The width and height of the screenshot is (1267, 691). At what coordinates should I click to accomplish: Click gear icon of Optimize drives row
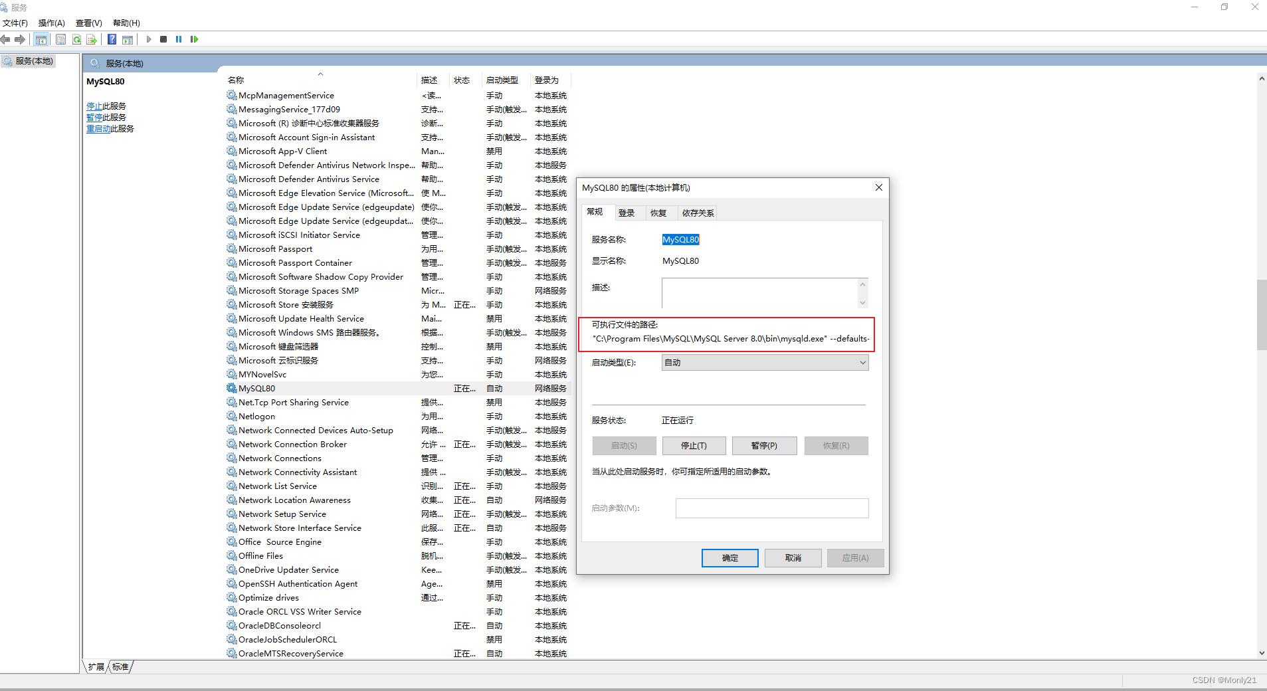pos(231,597)
